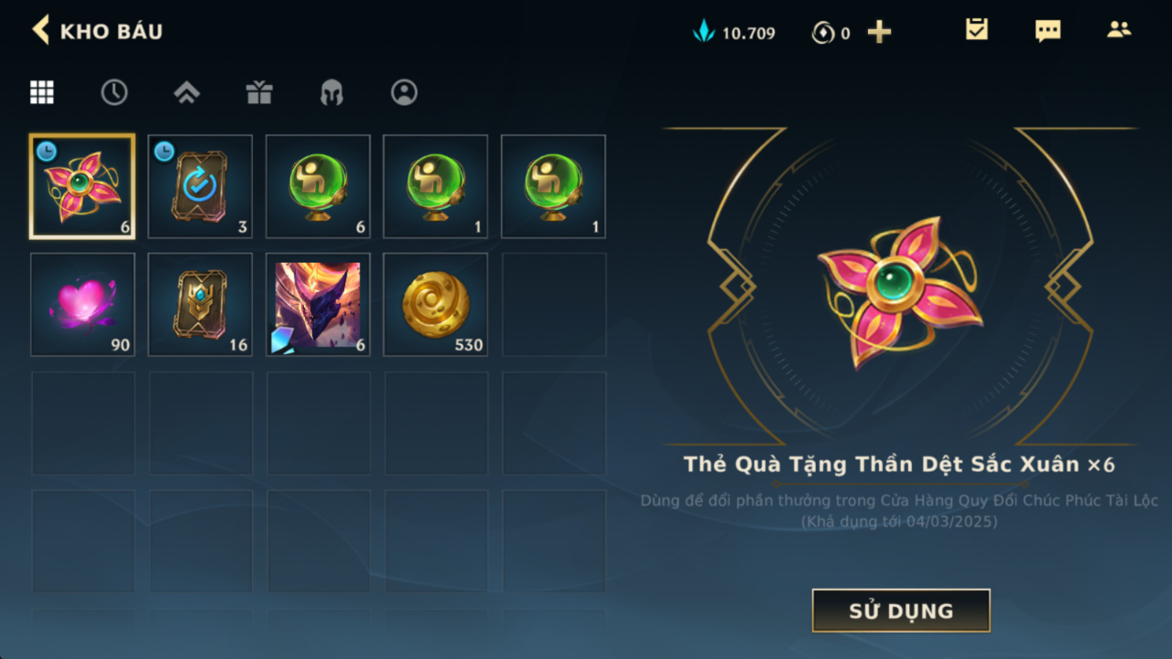Image resolution: width=1172 pixels, height=659 pixels.
Task: Open the missions checklist icon
Action: pos(977,30)
